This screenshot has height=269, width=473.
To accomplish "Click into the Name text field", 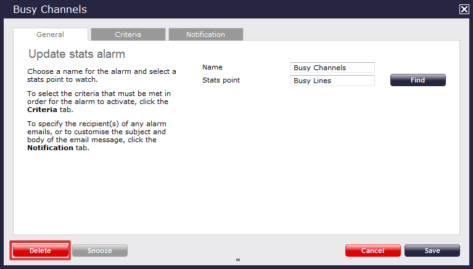I will [x=332, y=68].
